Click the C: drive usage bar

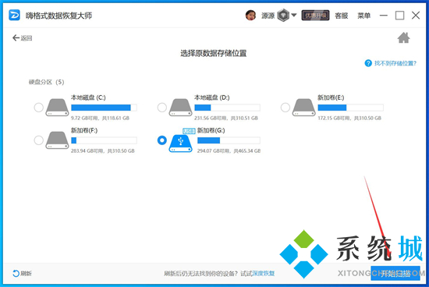point(104,108)
